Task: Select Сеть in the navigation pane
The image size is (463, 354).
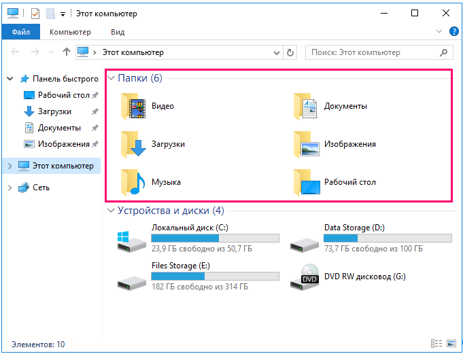Action: pyautogui.click(x=41, y=188)
